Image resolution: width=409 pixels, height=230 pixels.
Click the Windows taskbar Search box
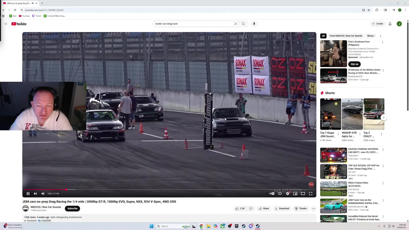pyautogui.click(x=173, y=226)
